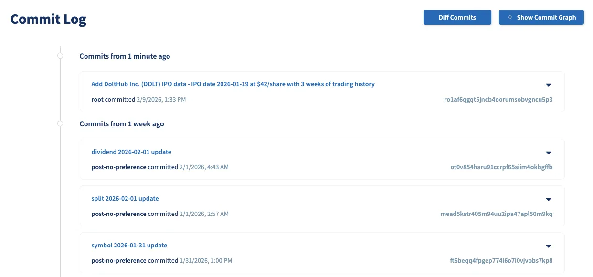
Task: Expand the 'dividend 2026-02-01 update' commit details
Action: 548,153
